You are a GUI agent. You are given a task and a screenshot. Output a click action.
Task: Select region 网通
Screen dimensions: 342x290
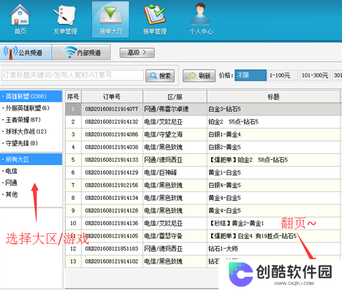[31, 183]
